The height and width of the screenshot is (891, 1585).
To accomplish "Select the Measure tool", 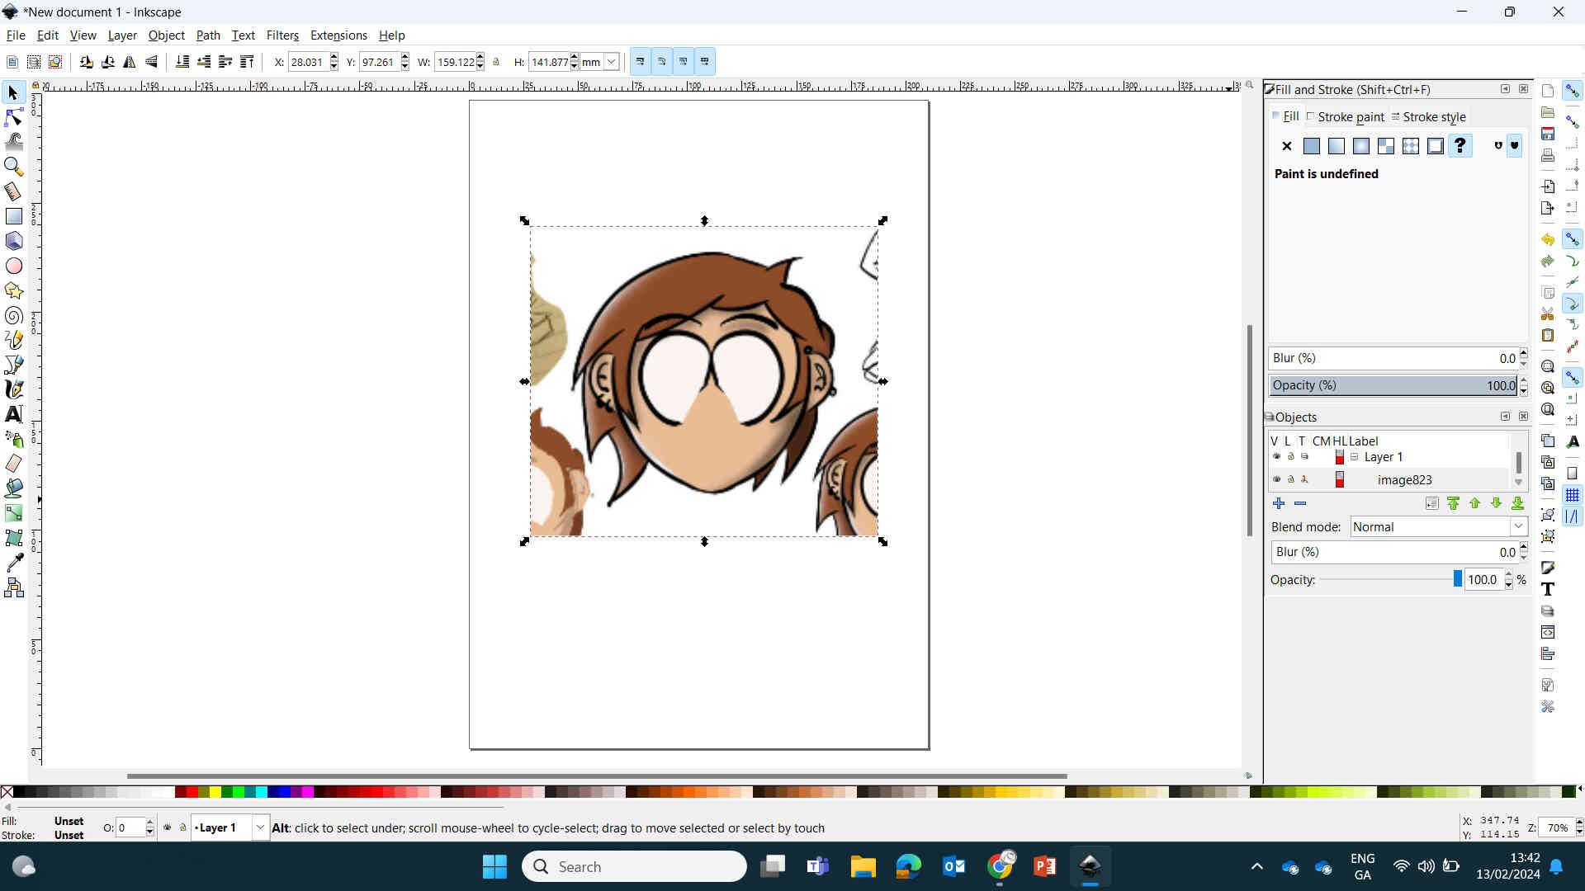I will pos(13,191).
